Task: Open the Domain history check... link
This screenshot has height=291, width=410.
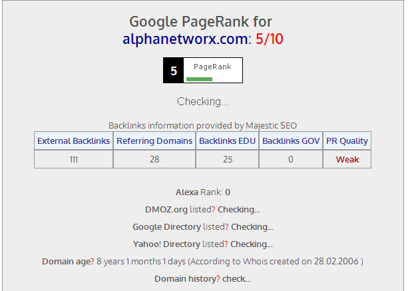Action: (x=237, y=279)
